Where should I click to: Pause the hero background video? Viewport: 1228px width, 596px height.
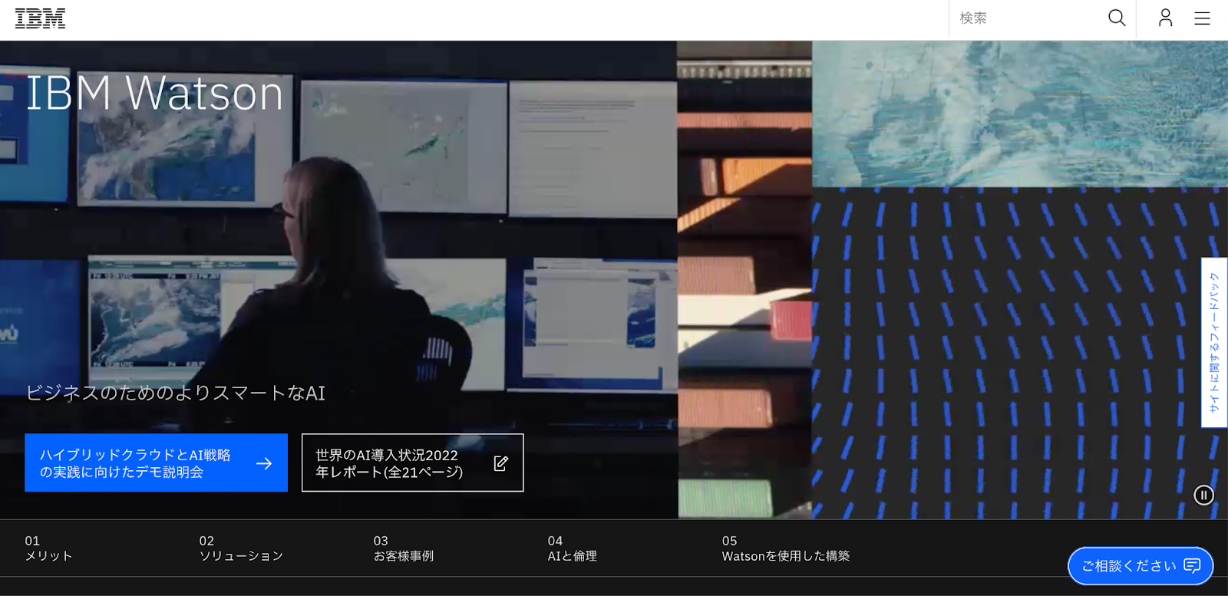(1203, 495)
